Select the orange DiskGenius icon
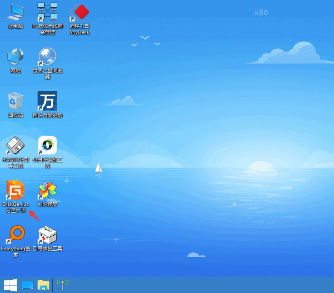Screen dimensions: 334x293 point(15,190)
